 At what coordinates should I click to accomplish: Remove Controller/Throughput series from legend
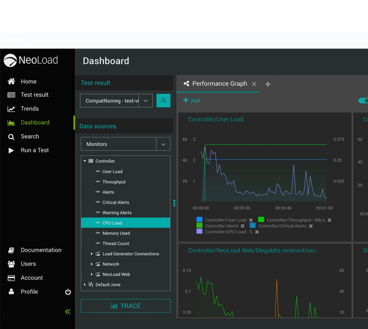point(329,220)
